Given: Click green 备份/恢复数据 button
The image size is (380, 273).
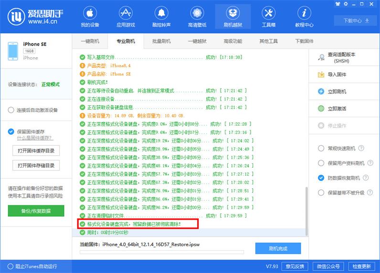Looking at the screenshot, I should 36,211.
